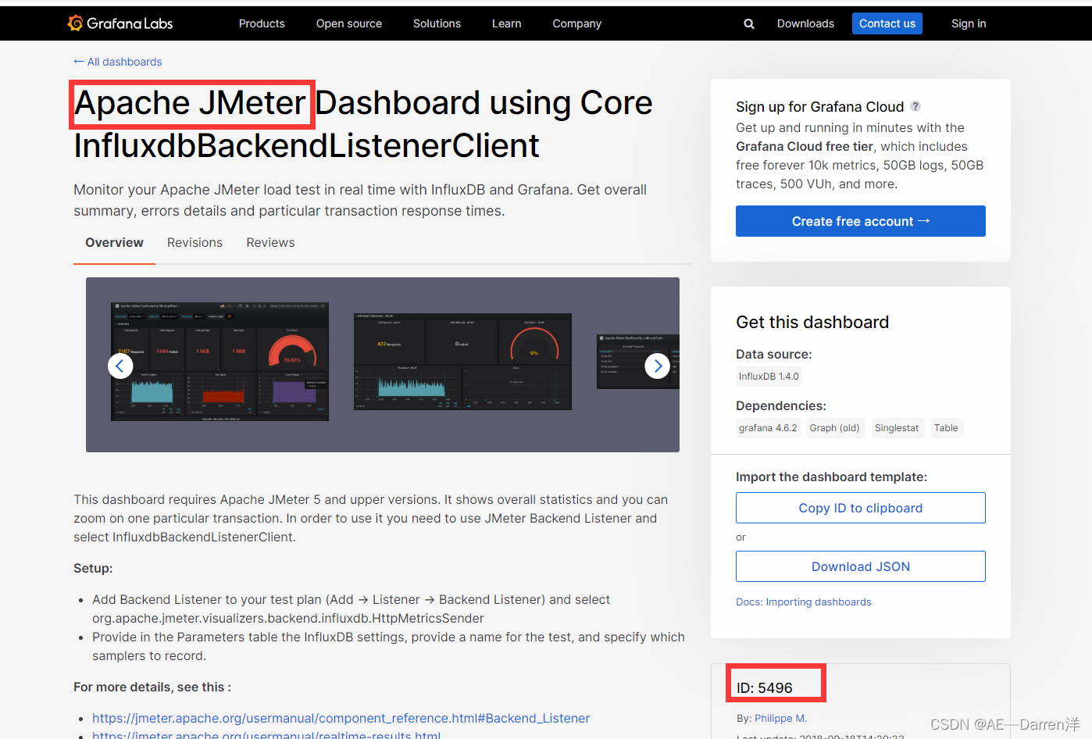
Task: Go back using the carousel left arrow
Action: pyautogui.click(x=120, y=365)
